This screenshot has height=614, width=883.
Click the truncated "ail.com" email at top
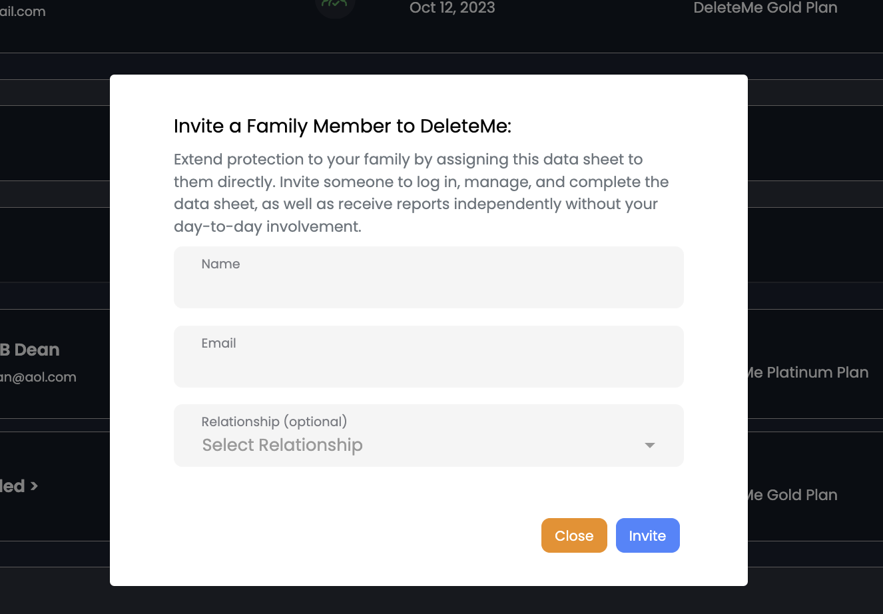pyautogui.click(x=23, y=11)
